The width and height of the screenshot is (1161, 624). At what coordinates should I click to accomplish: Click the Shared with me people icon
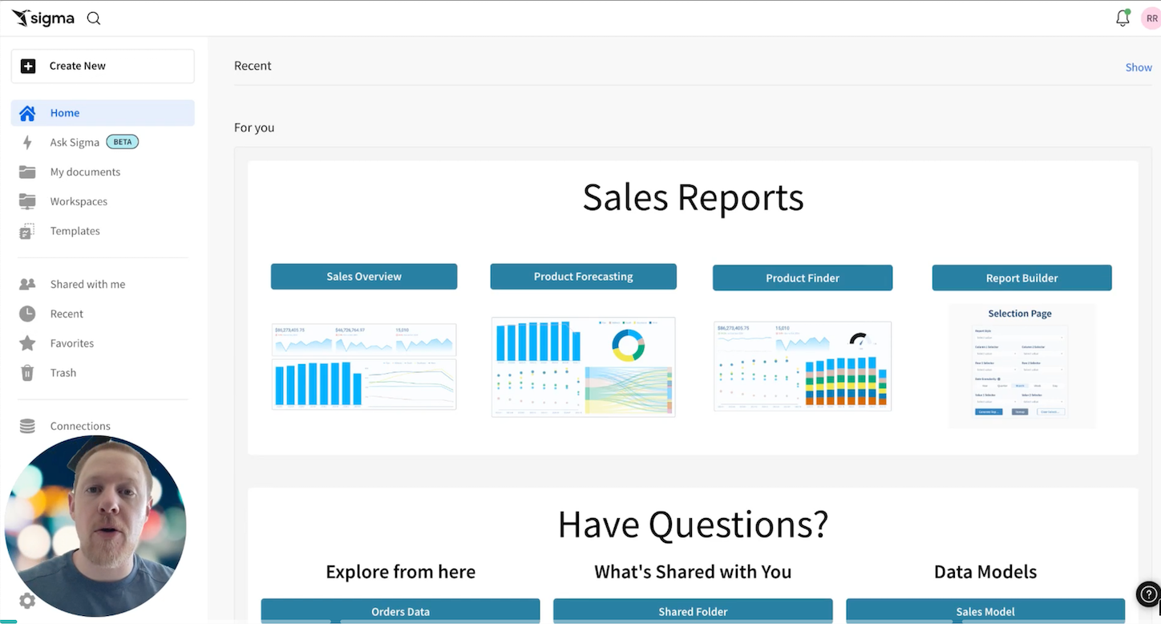[x=27, y=284]
